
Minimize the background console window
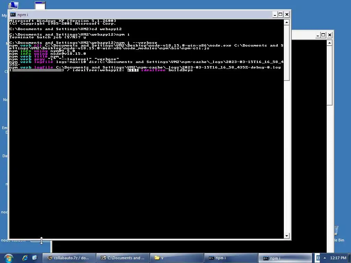click(318, 35)
